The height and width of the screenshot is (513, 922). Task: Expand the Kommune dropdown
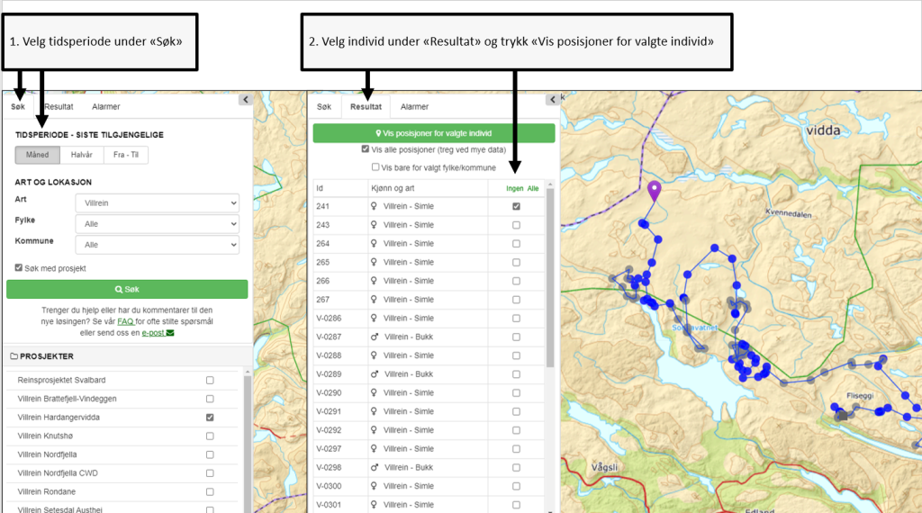[x=157, y=244]
